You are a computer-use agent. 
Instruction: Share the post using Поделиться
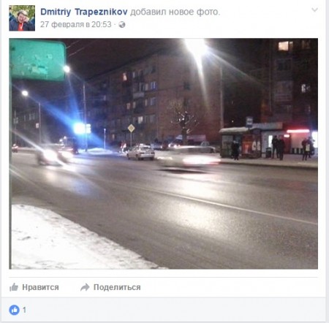117,287
